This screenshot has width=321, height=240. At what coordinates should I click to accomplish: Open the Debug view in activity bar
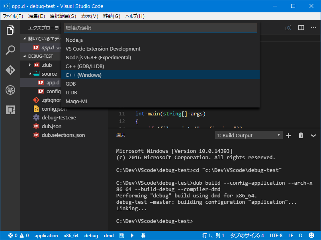10,90
